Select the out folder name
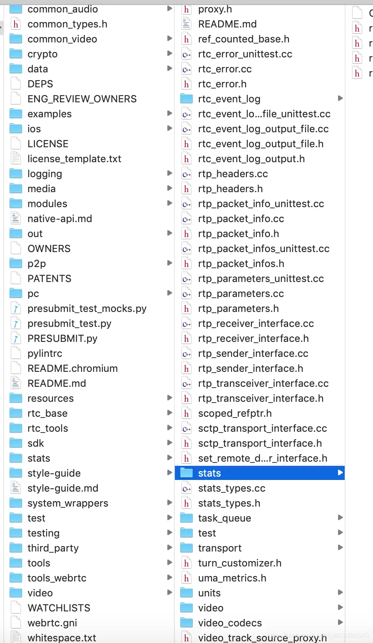Viewport: 373px width, 643px height. tap(35, 234)
